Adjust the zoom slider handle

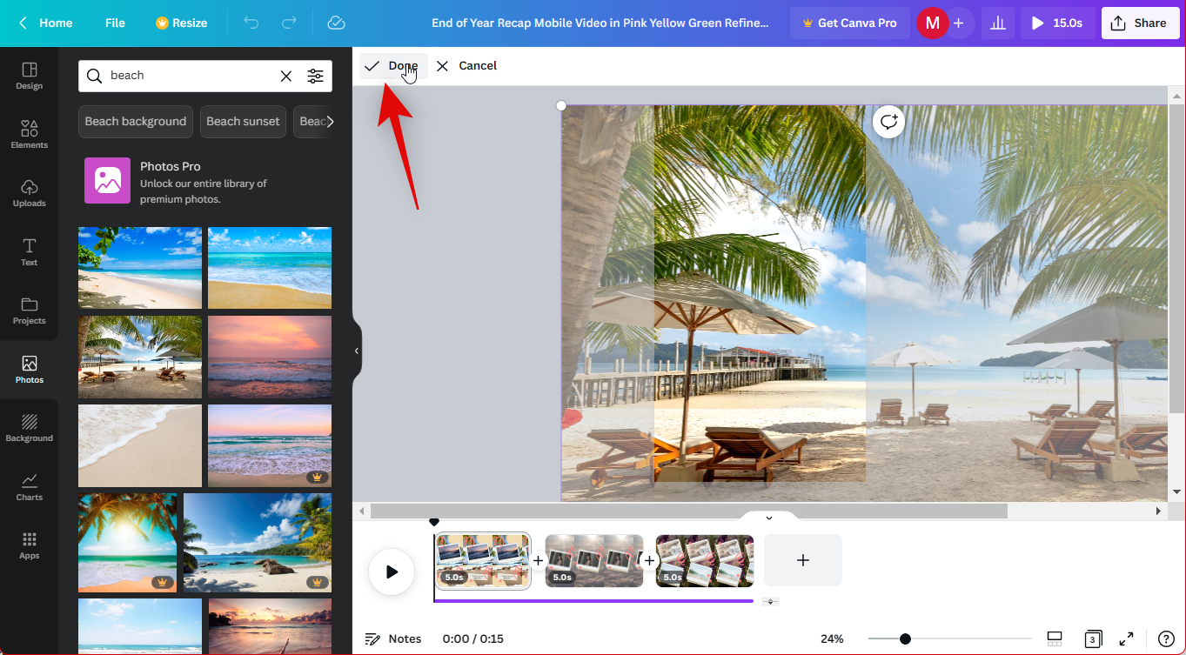(x=905, y=638)
